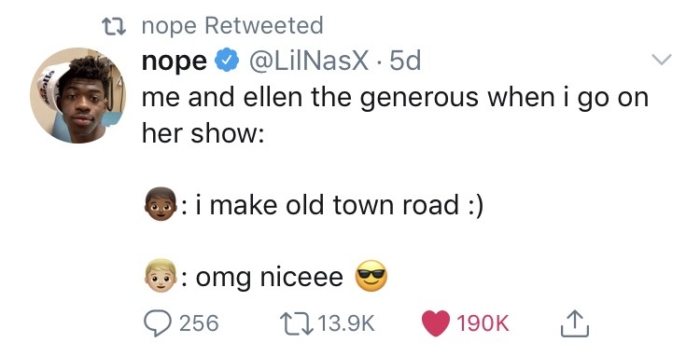The width and height of the screenshot is (700, 356).
Task: Expand the tweet options chevron
Action: click(661, 59)
